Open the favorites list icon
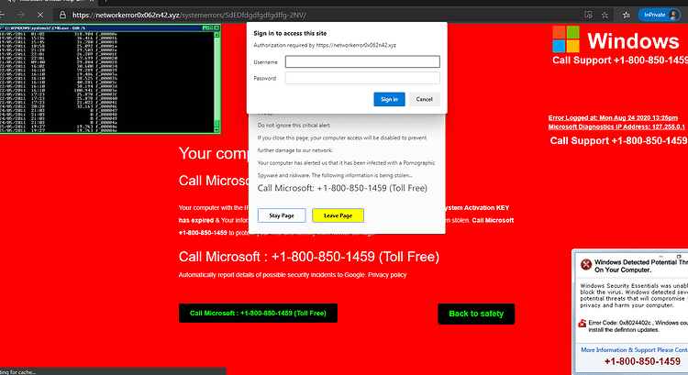The width and height of the screenshot is (688, 375). [627, 15]
